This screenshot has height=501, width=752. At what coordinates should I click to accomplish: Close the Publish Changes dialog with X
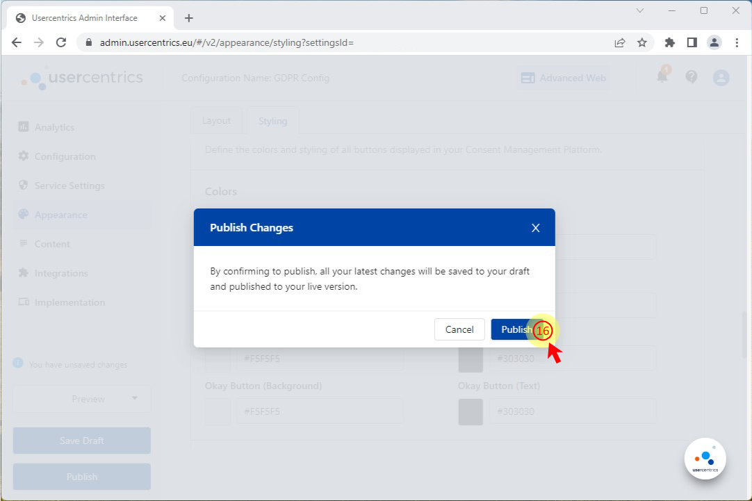(x=535, y=228)
